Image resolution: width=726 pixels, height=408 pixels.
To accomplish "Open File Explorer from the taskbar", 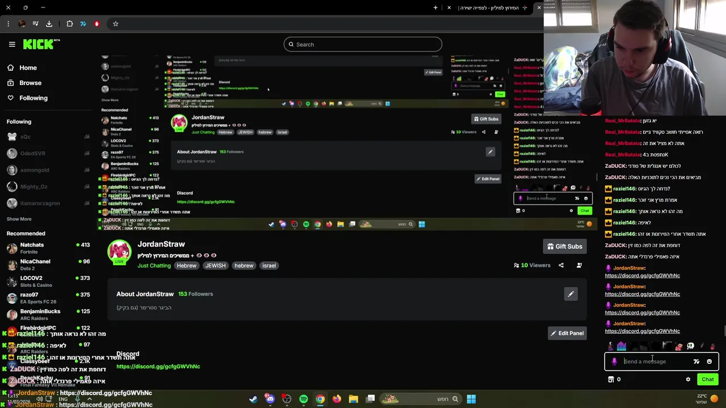I will [x=353, y=399].
